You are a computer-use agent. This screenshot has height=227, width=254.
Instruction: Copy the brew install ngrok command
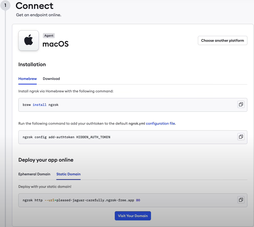(241, 104)
